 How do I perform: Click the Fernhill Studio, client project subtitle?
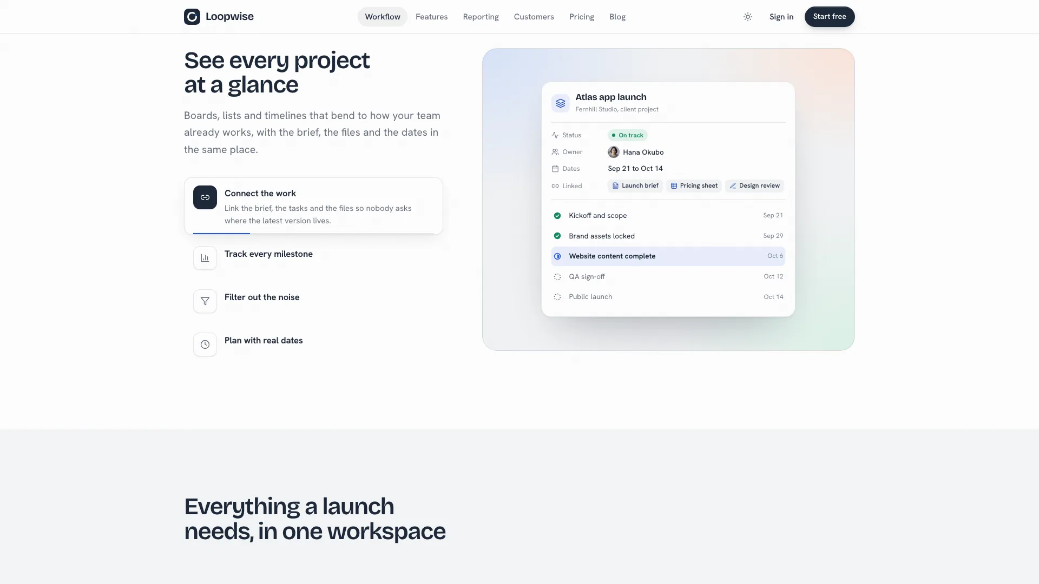(x=617, y=109)
